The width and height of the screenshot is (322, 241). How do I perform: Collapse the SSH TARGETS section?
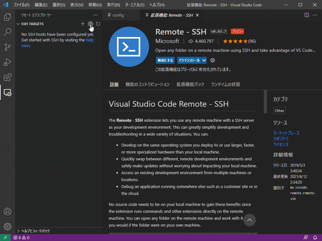(x=19, y=24)
